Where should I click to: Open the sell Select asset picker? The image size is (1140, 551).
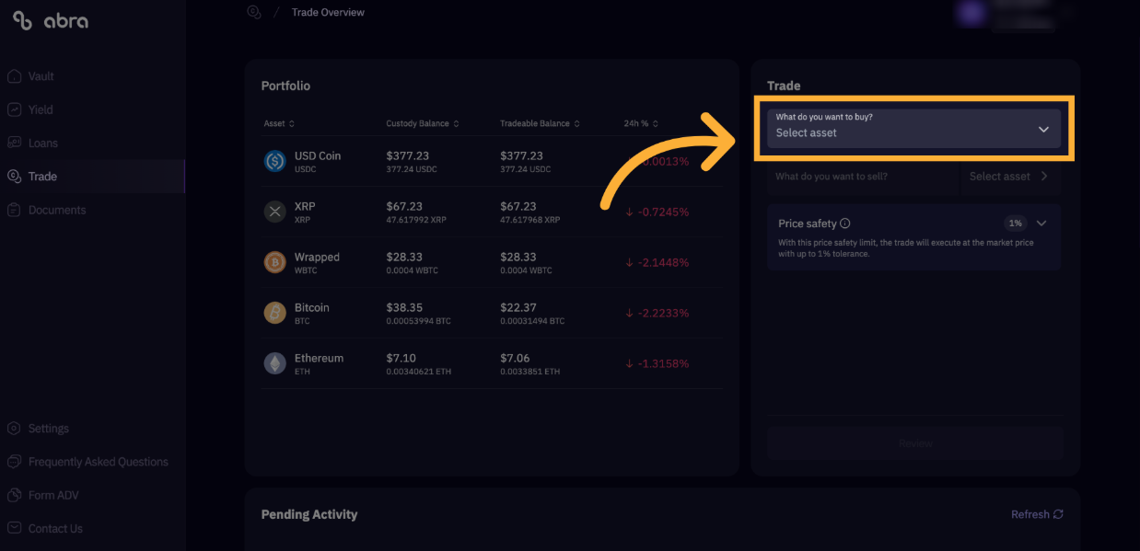[1009, 177]
